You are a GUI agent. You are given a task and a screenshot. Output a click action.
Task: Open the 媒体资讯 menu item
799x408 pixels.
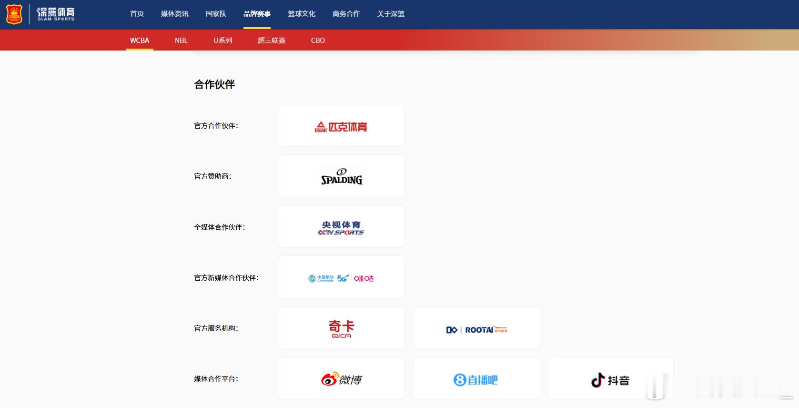pos(175,14)
